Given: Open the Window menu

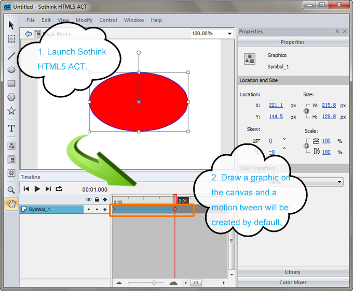Looking at the screenshot, I should click(x=134, y=20).
